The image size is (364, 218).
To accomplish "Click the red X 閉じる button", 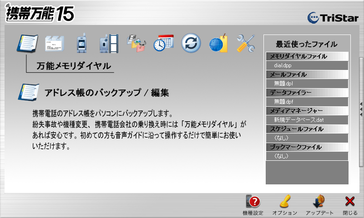I will point(350,205).
